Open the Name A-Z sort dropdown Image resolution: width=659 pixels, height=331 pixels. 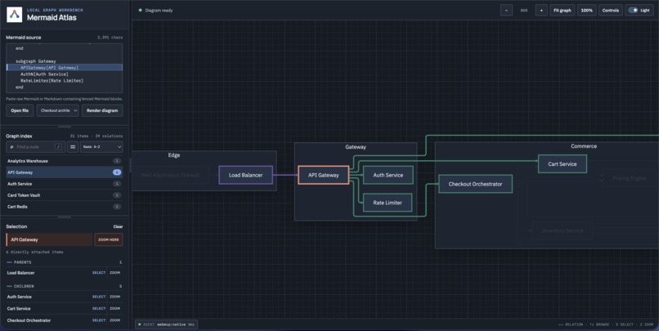[x=101, y=147]
